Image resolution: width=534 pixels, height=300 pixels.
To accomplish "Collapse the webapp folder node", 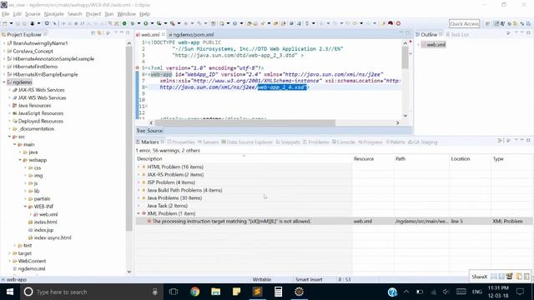I will [x=20, y=160].
